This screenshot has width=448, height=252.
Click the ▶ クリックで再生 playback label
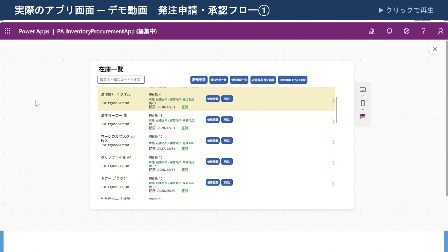tap(406, 10)
